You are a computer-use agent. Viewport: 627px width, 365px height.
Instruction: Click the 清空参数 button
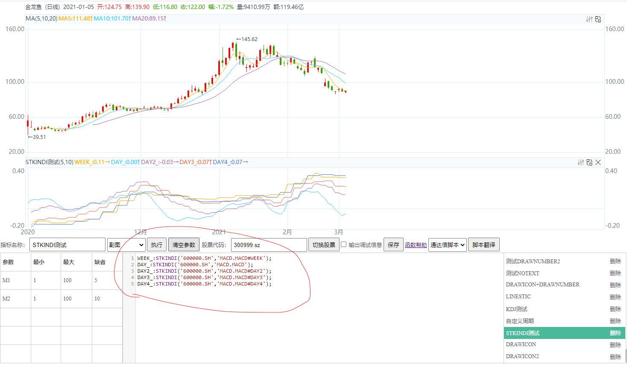(184, 245)
